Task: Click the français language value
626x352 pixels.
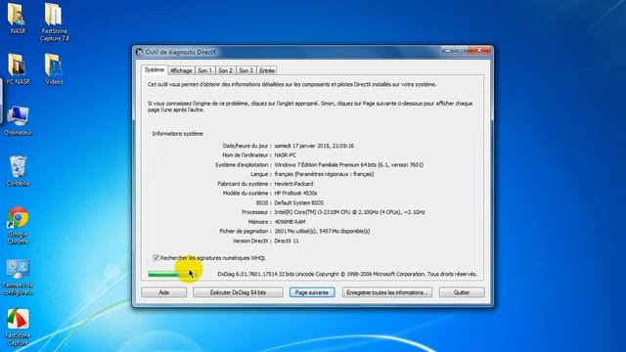Action: click(324, 174)
